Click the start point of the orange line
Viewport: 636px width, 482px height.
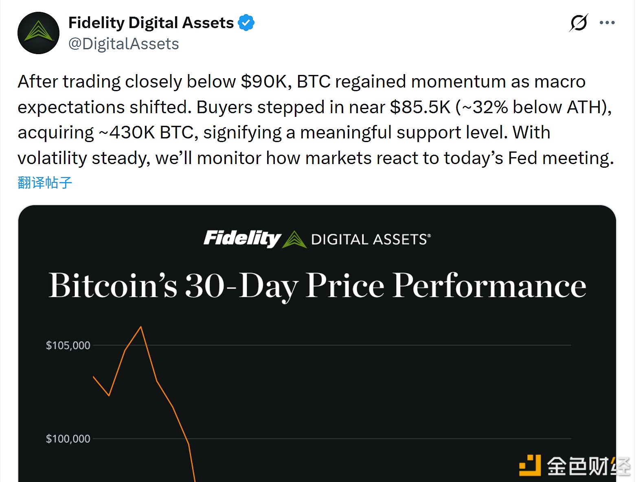point(94,377)
